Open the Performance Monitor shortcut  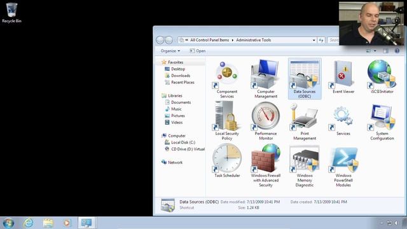pos(266,121)
